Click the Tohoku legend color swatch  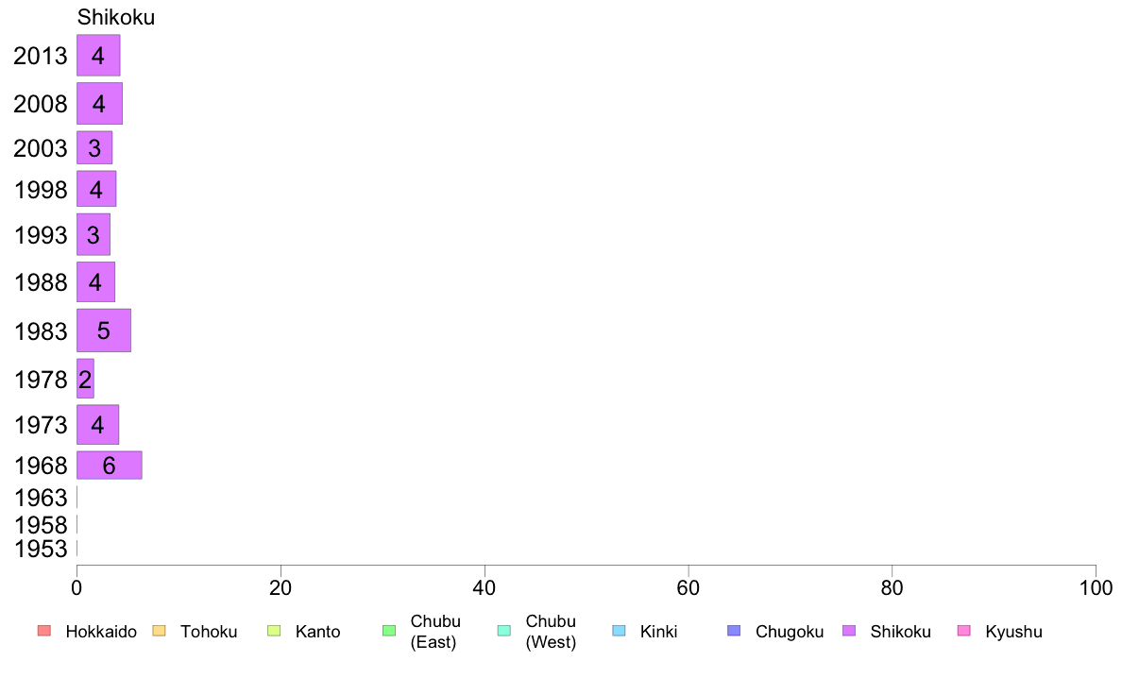(x=159, y=631)
